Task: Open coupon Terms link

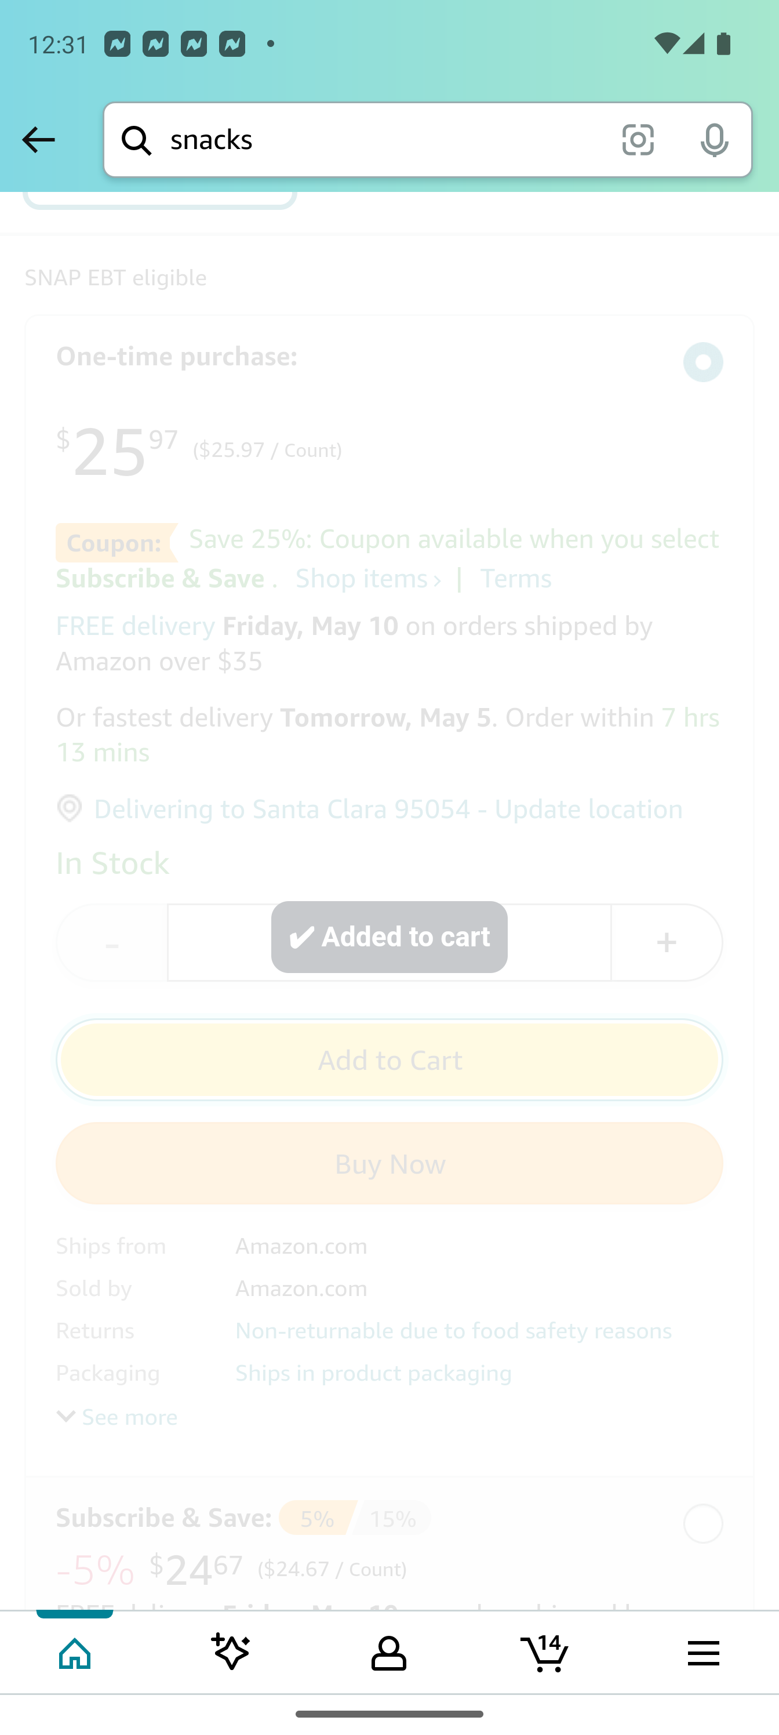Action: [x=516, y=579]
